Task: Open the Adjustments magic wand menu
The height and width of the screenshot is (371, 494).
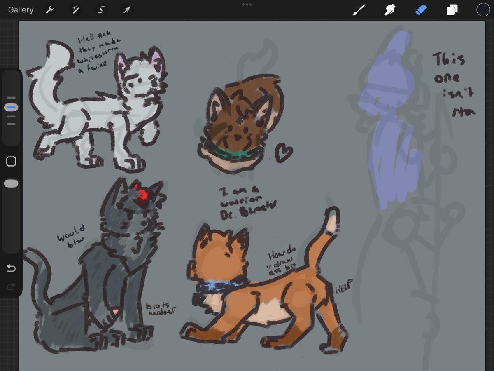Action: [x=75, y=10]
